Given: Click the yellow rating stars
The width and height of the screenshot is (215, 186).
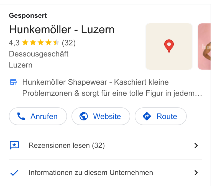Looking at the screenshot, I should (40, 42).
